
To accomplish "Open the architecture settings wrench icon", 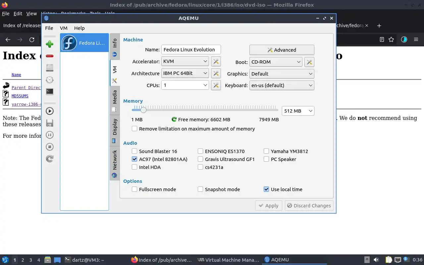I will pyautogui.click(x=216, y=74).
